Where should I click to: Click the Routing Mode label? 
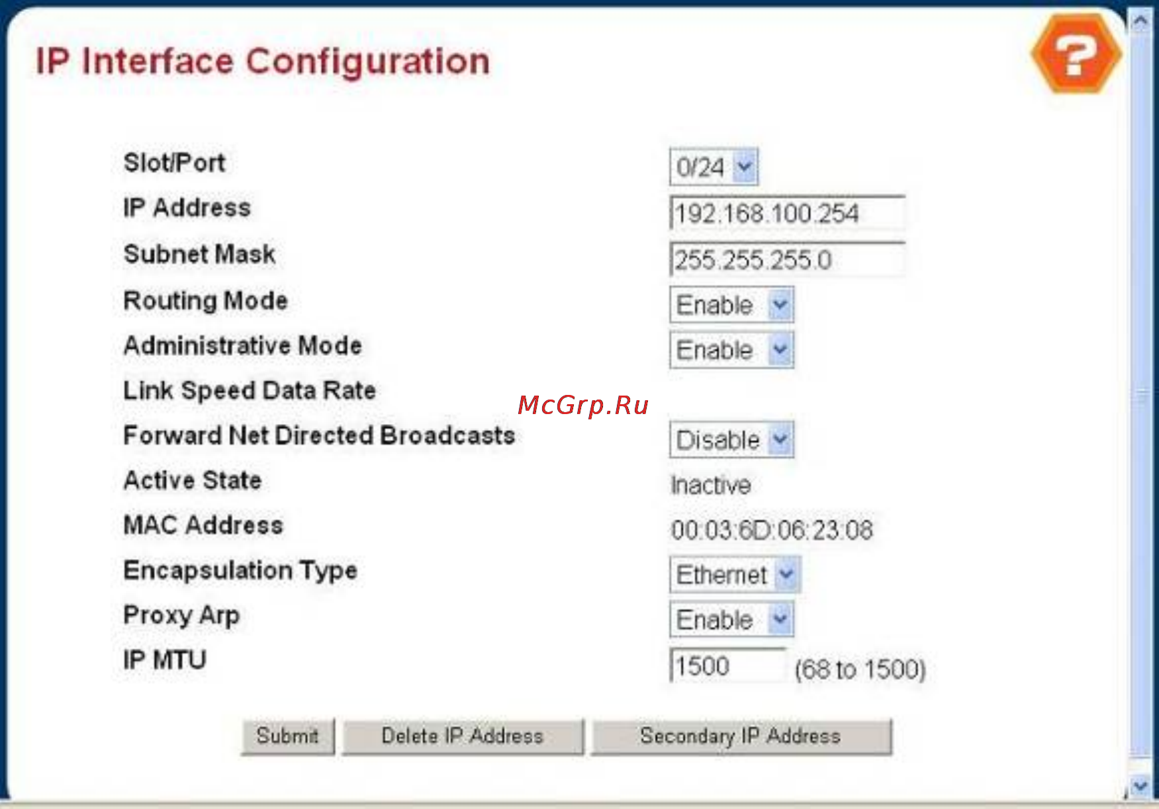205,301
